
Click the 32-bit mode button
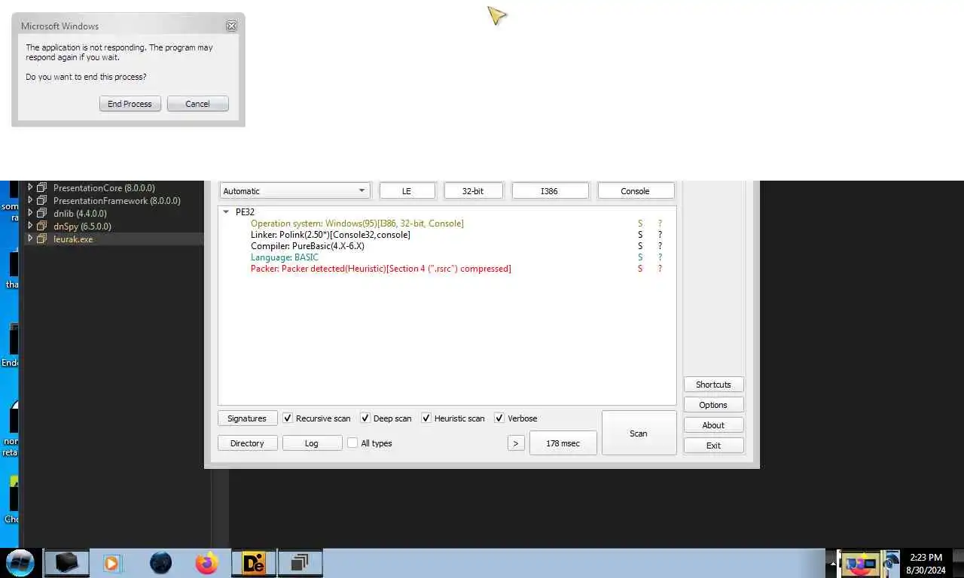(473, 191)
